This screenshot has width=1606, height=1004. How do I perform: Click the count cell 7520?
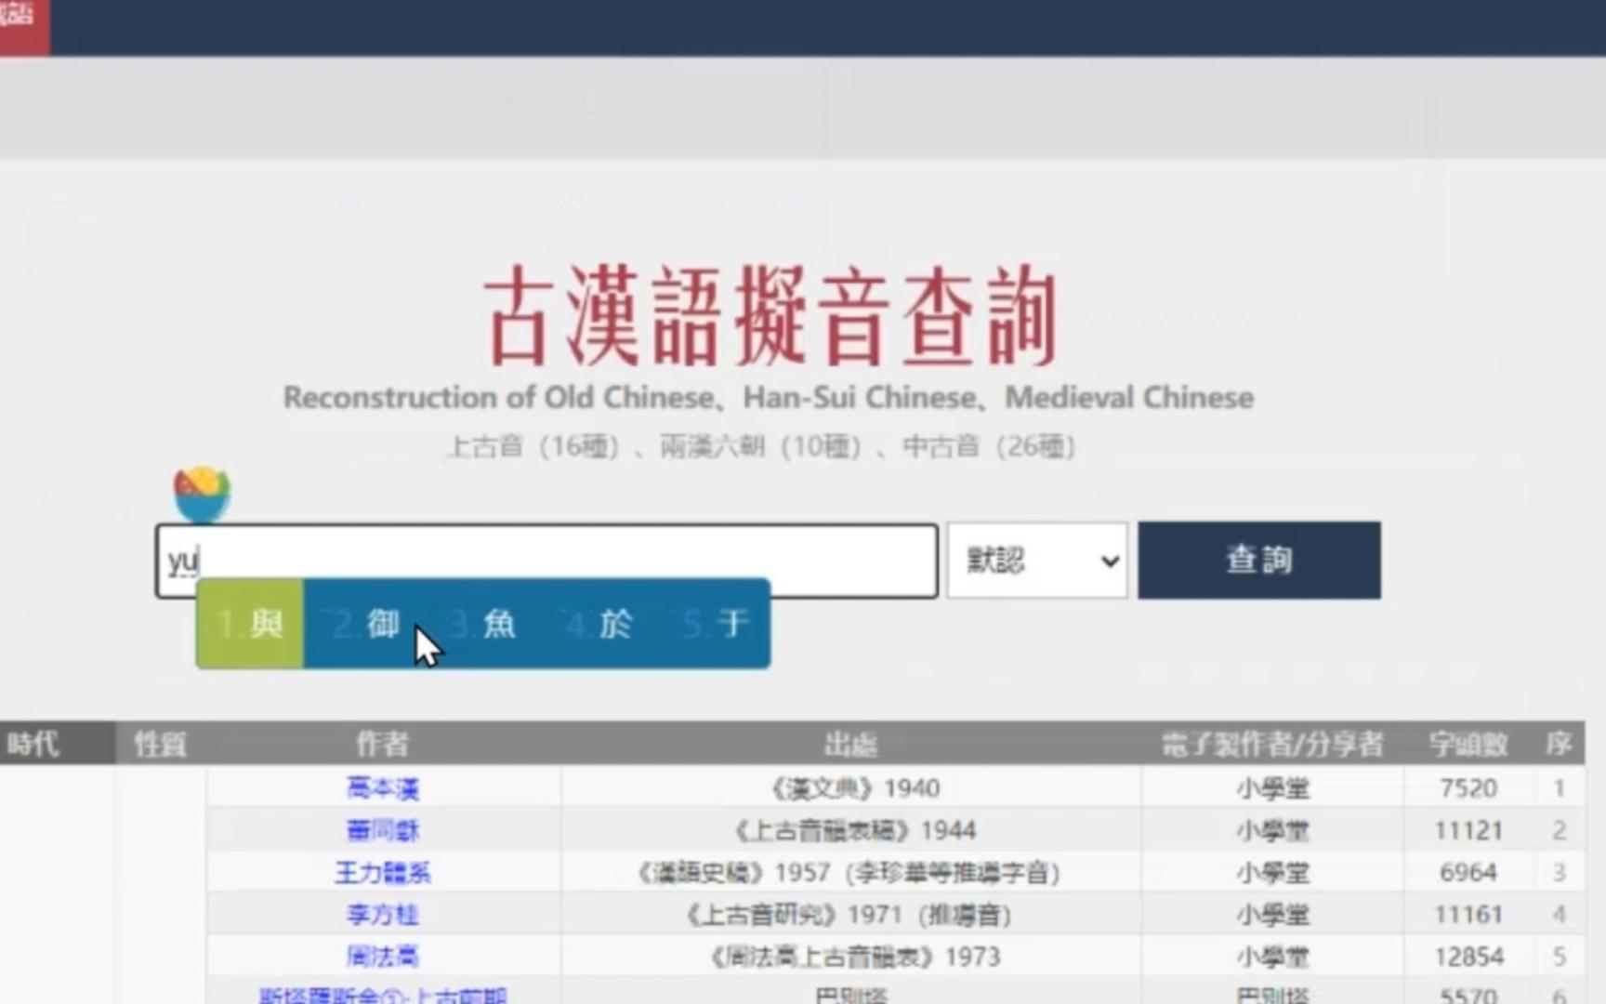pyautogui.click(x=1468, y=788)
